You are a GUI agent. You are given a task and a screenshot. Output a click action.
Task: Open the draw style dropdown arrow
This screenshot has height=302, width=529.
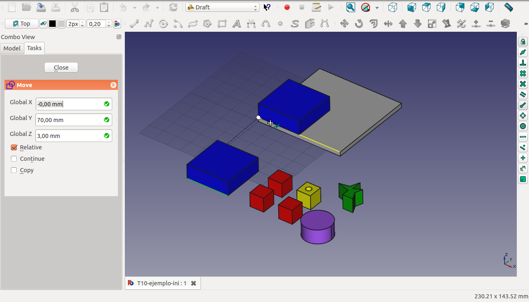[377, 8]
